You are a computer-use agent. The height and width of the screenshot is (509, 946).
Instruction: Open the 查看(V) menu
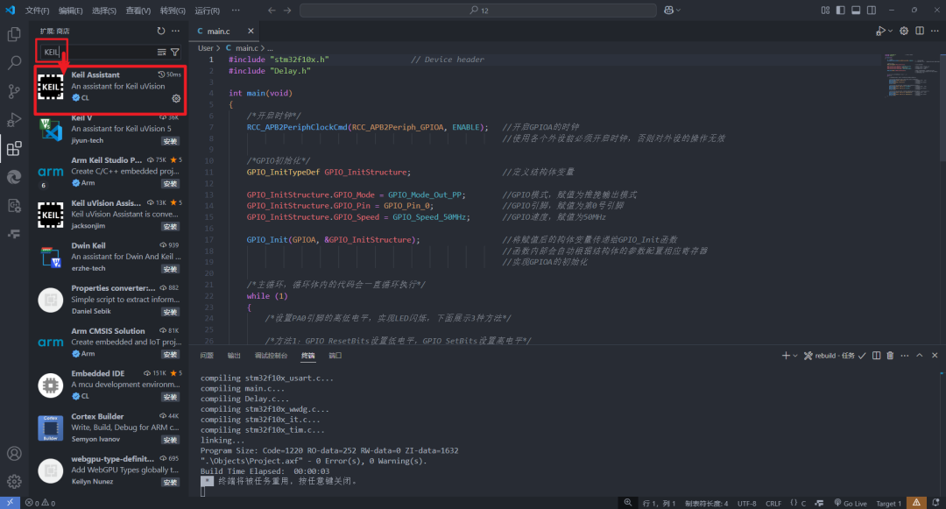tap(138, 11)
